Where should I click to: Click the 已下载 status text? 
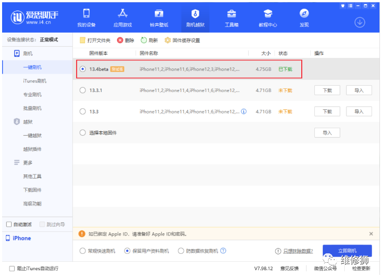285,69
